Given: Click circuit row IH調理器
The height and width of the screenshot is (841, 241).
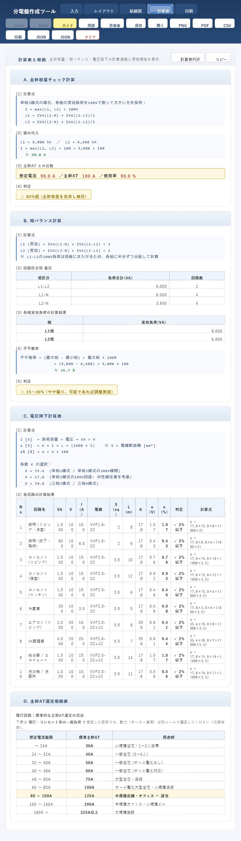Looking at the screenshot, I should pyautogui.click(x=120, y=640).
